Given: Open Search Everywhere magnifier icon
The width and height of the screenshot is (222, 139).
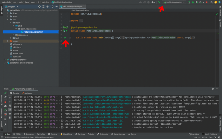Looking at the screenshot, I should pos(212,2).
